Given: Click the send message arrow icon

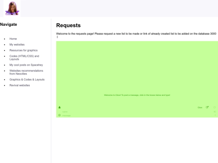Looking at the screenshot, I should [x=215, y=115].
